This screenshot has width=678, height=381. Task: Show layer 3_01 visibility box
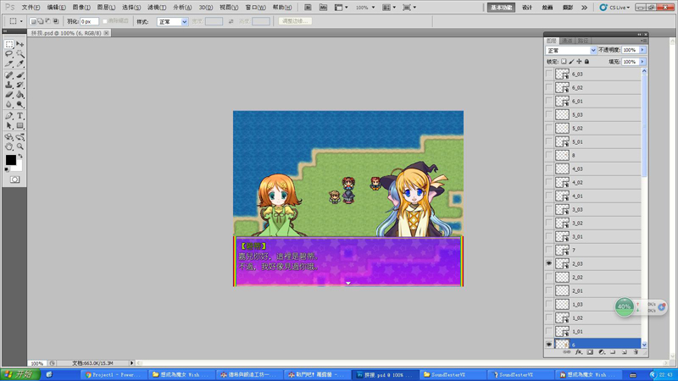(x=549, y=236)
